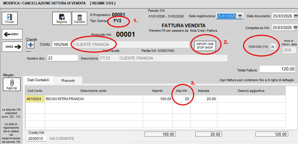Open calendar picker for Competenza IVA
The width and height of the screenshot is (298, 144).
295,27
